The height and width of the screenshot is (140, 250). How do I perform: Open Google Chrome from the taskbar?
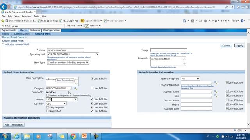coord(73,136)
